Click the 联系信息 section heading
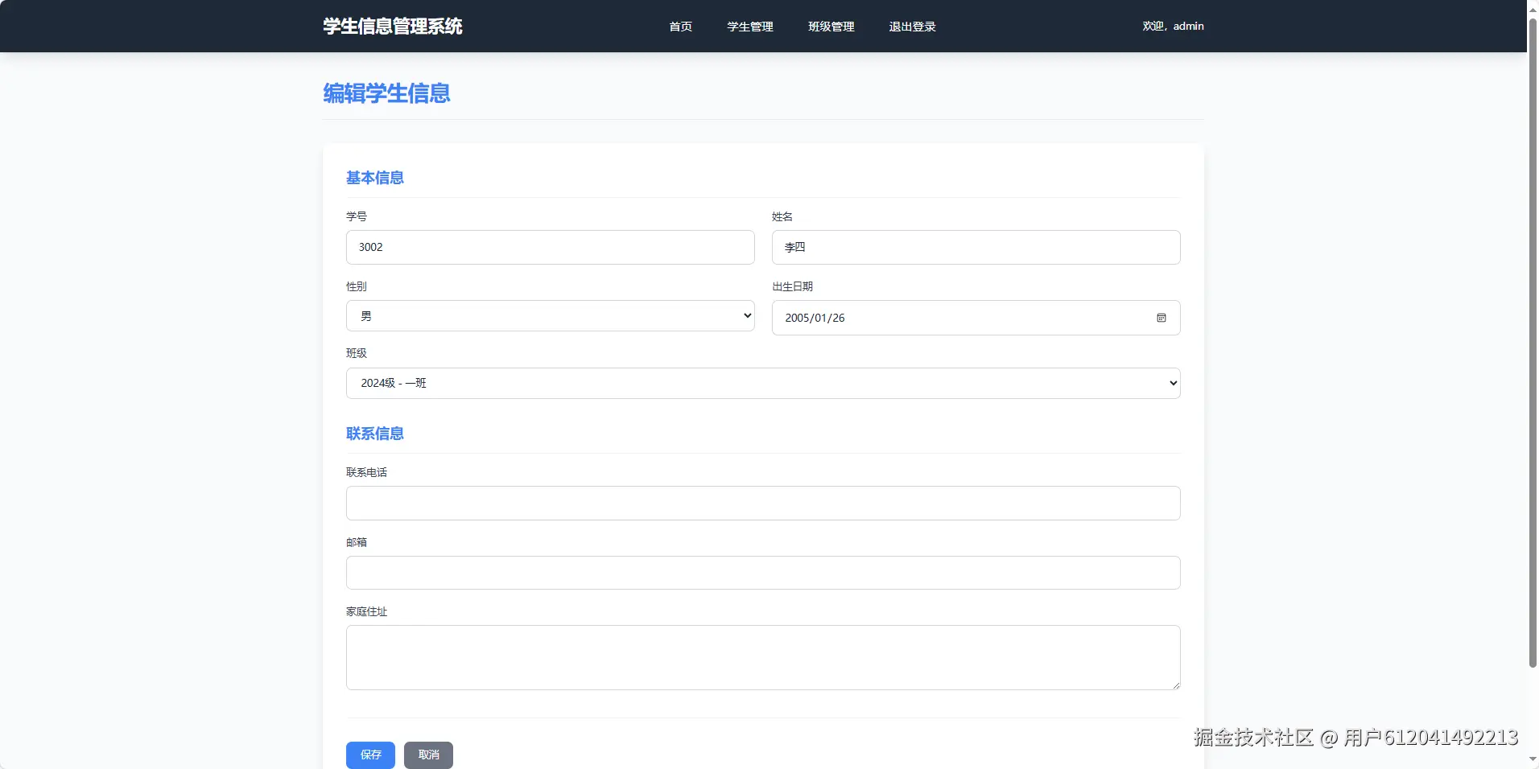This screenshot has width=1539, height=769. [x=375, y=434]
